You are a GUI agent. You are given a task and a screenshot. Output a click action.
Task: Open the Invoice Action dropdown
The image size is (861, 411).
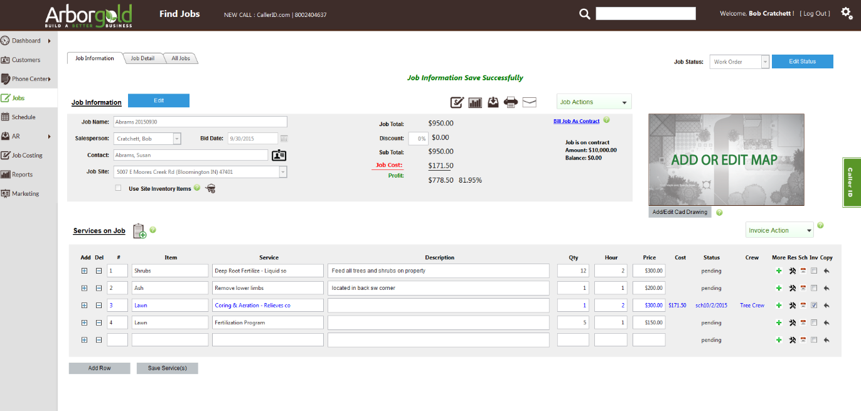pos(779,230)
